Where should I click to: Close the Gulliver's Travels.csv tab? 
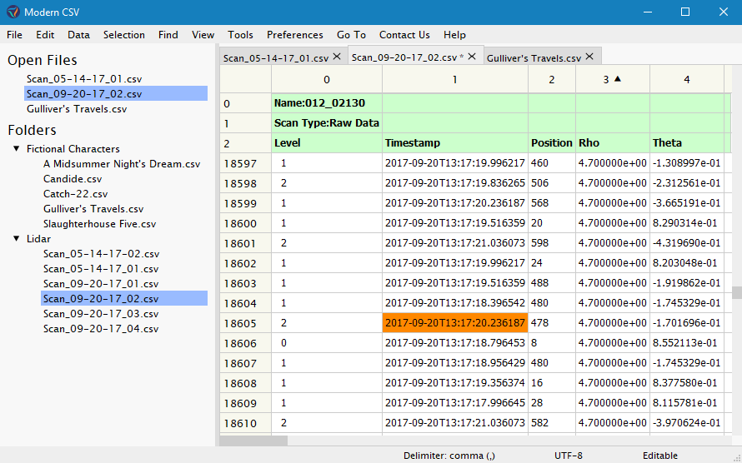click(589, 57)
